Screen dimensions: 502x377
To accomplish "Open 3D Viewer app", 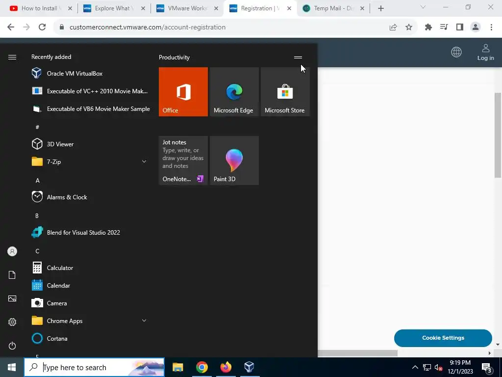I will tap(91, 144).
